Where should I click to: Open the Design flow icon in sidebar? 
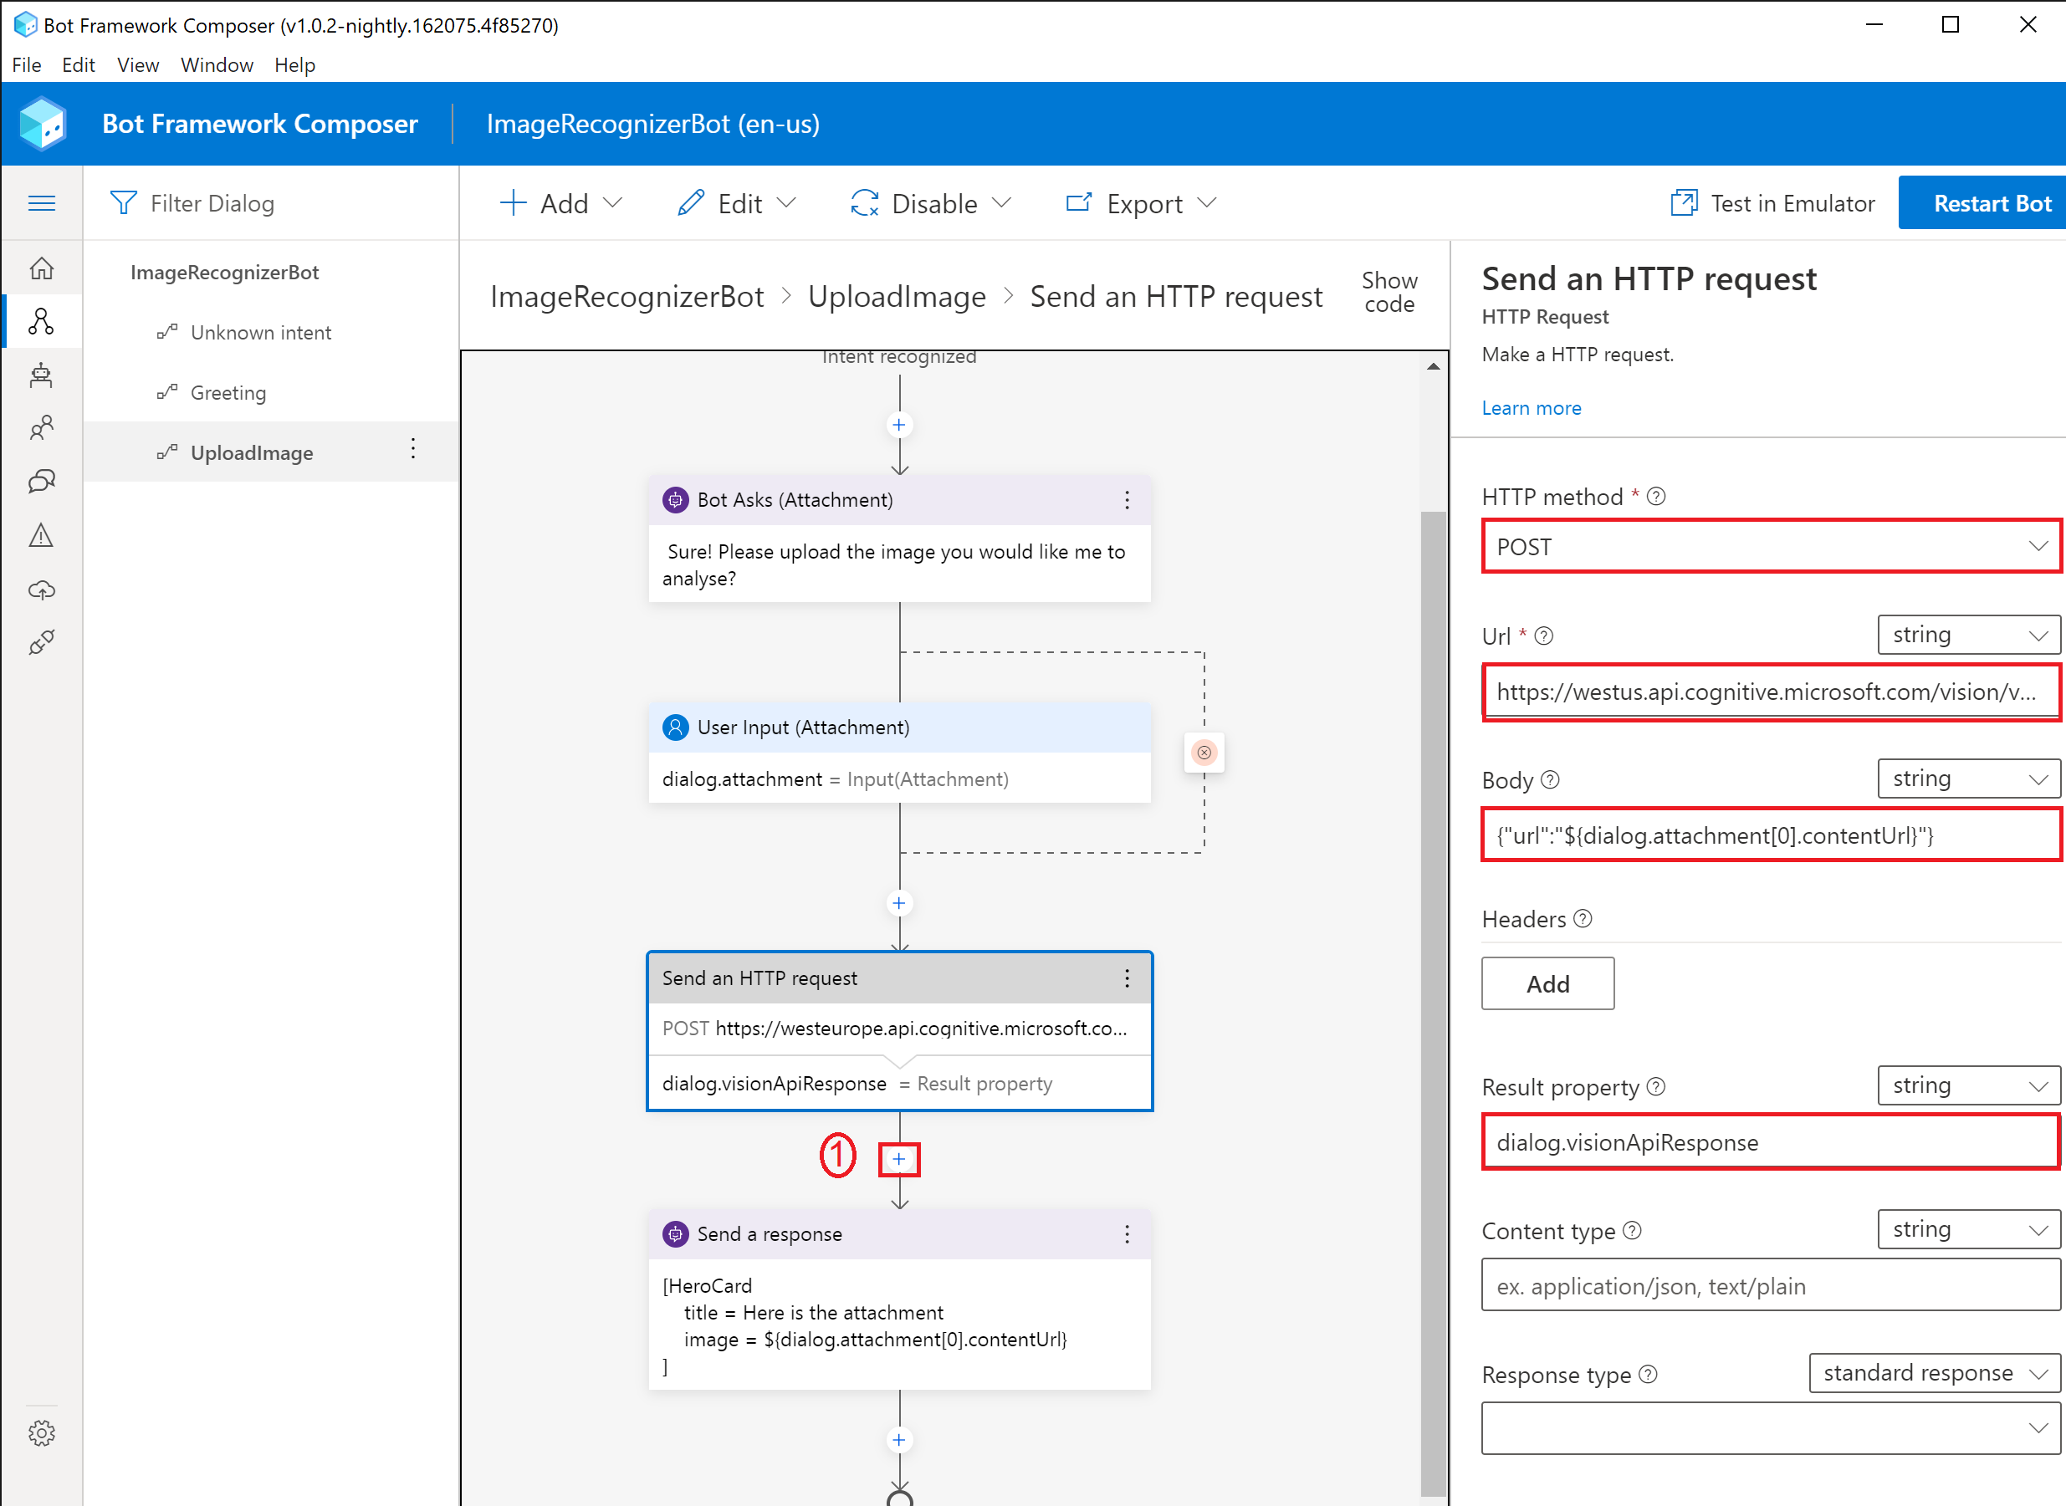42,321
